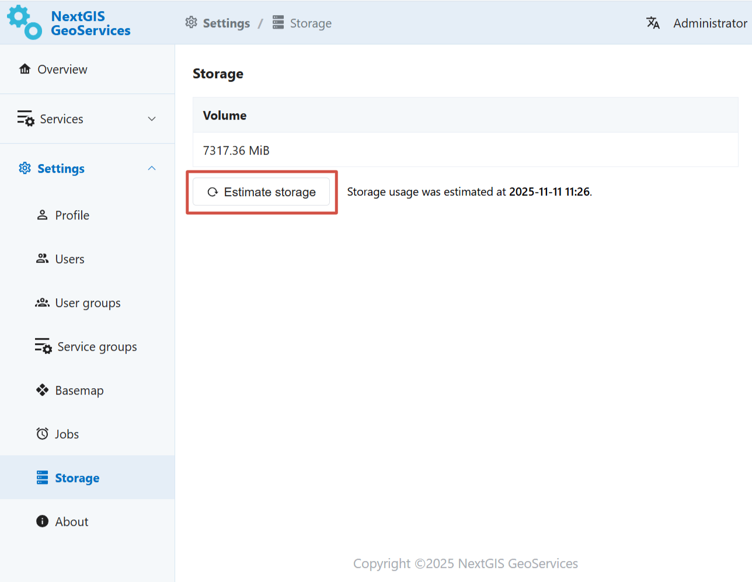The height and width of the screenshot is (582, 752).
Task: Click the Service groups list-gear icon
Action: coord(43,346)
